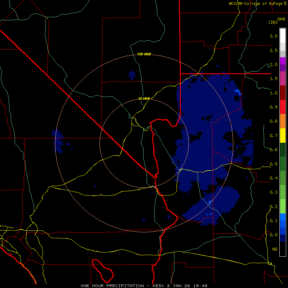Click the lime green swatch near 0.2
288x288 pixels.
click(283, 206)
